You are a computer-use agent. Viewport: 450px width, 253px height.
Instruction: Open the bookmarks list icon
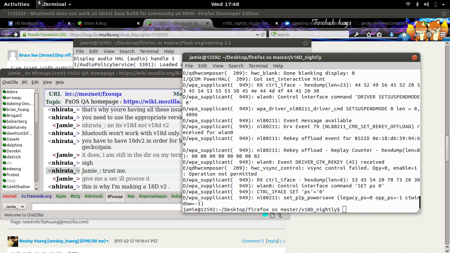point(379,35)
